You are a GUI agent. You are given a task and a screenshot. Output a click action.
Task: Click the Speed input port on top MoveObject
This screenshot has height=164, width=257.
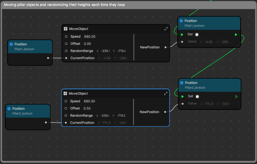tap(66, 37)
